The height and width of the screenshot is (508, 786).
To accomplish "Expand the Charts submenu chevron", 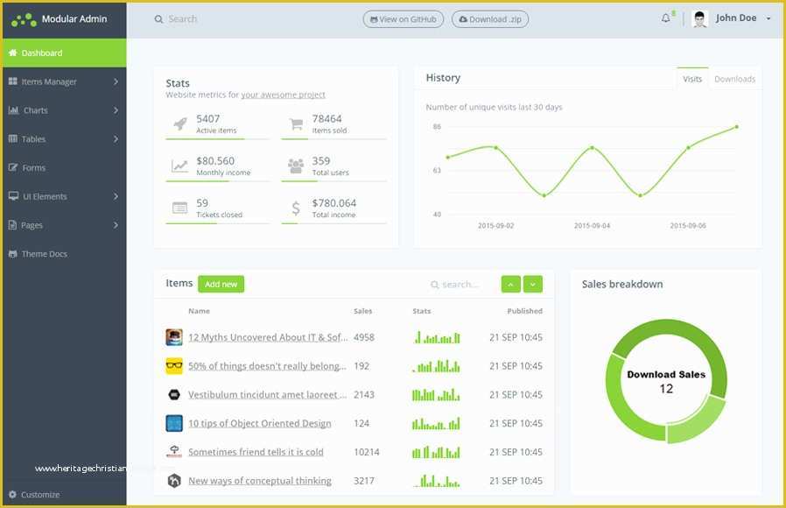I will point(116,109).
